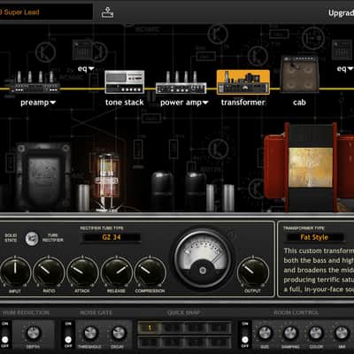Click the Release knob
Screen dimensions: 354x354
coord(116,272)
